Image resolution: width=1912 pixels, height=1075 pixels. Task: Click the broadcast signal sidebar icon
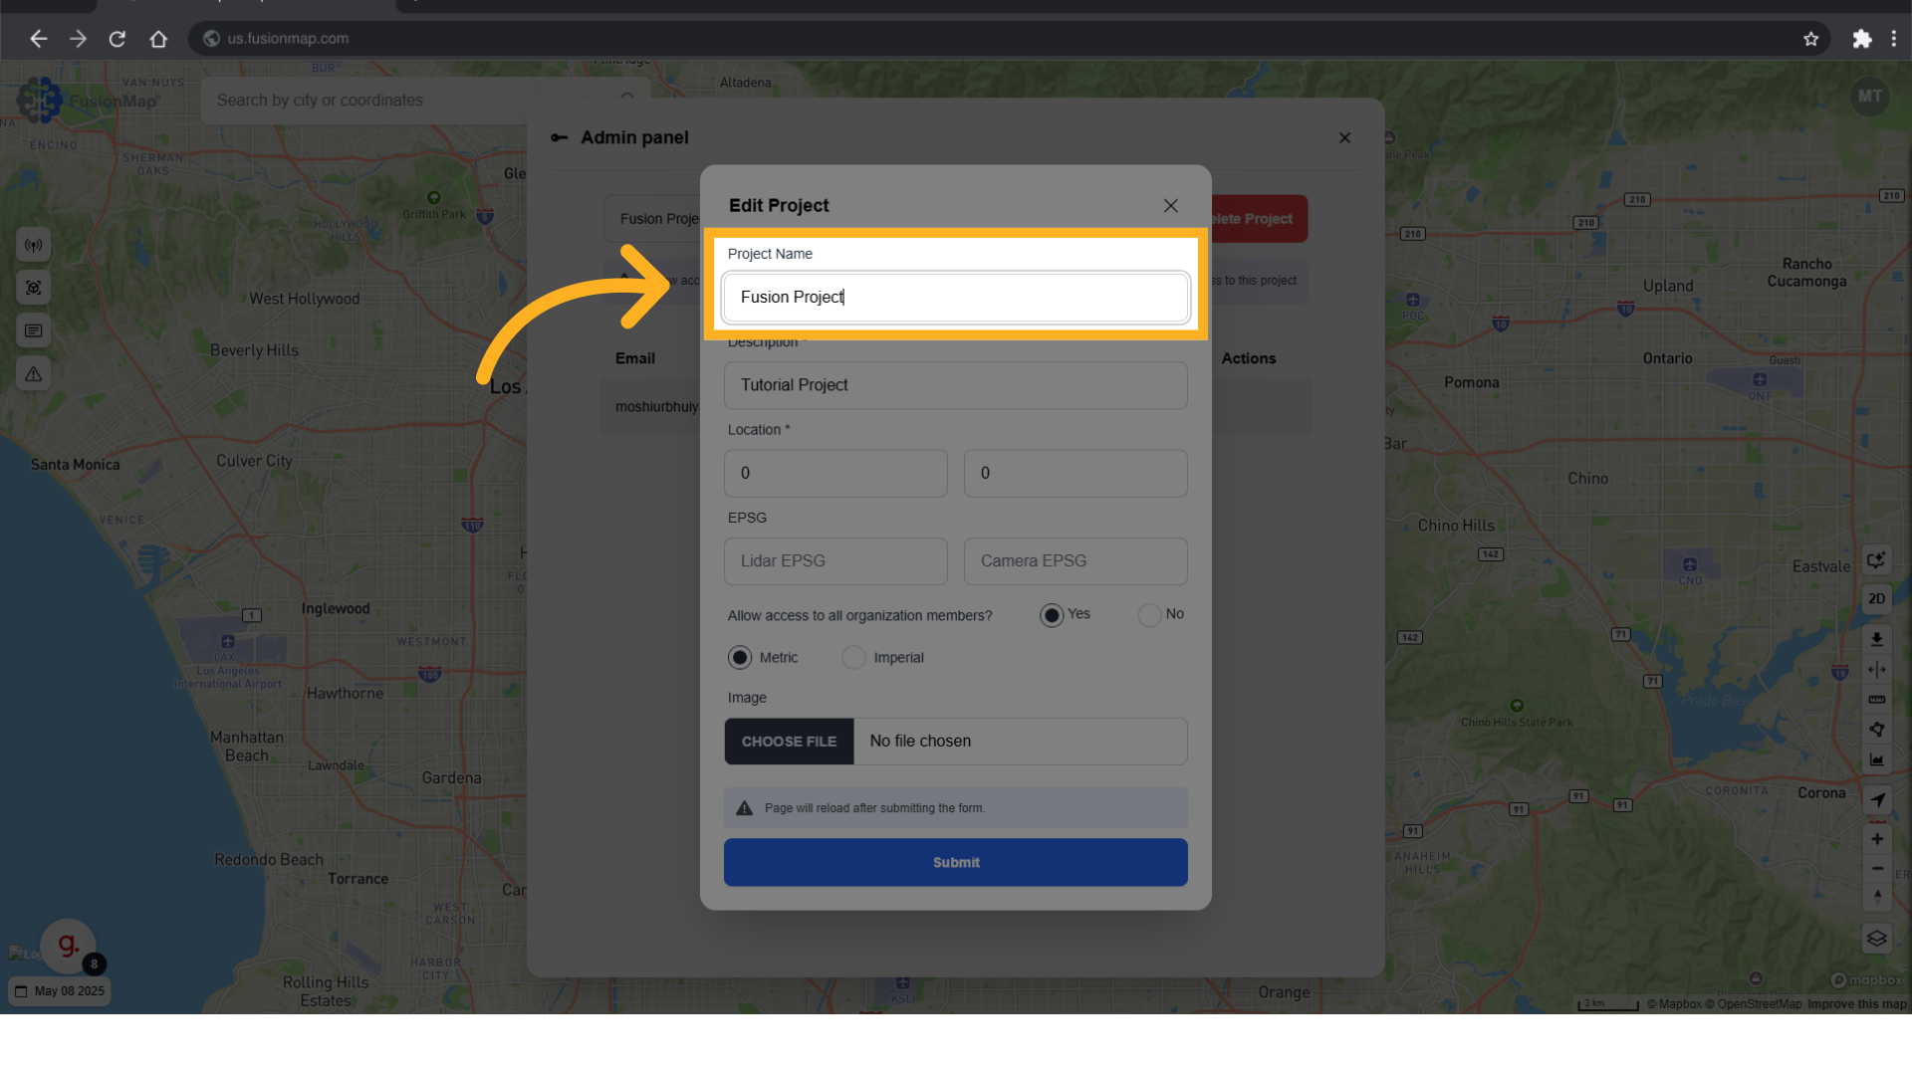coord(34,245)
